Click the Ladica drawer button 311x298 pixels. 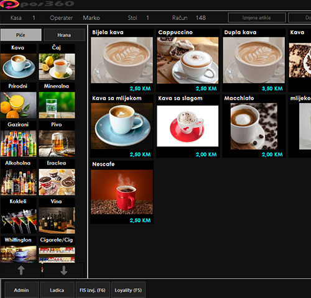pyautogui.click(x=57, y=290)
